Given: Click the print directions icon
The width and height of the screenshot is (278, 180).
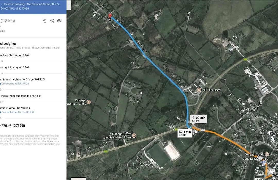Looking at the screenshot, I should click(x=59, y=21).
